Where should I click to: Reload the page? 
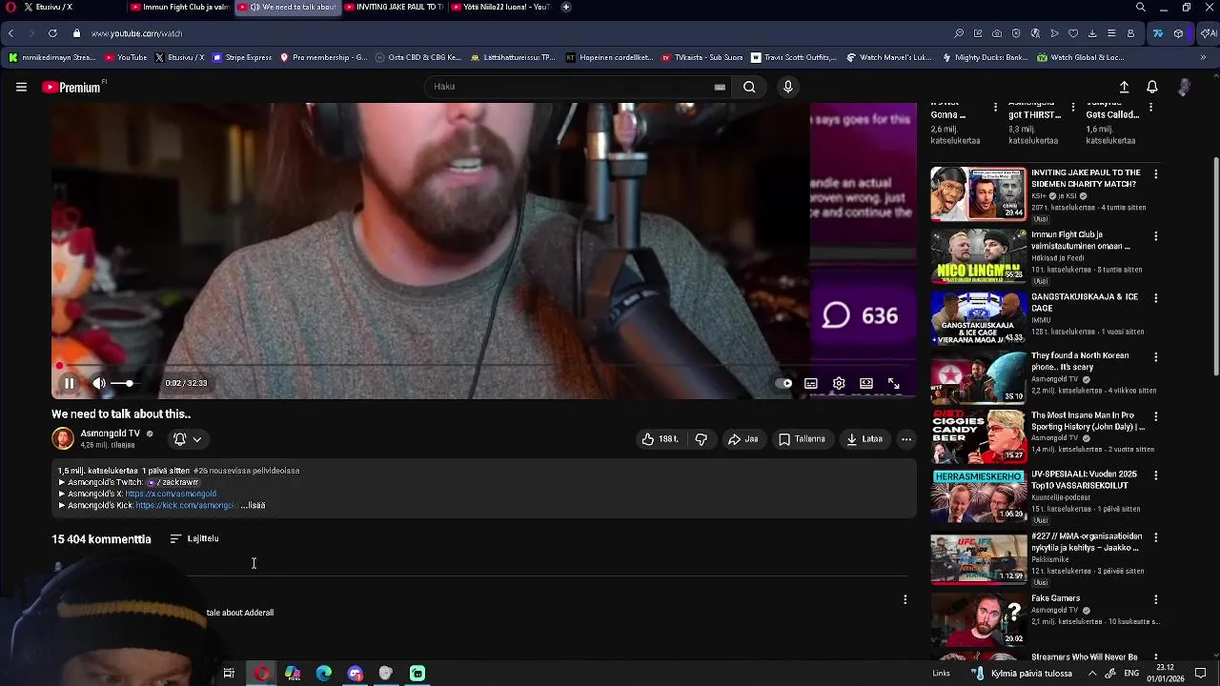52,33
